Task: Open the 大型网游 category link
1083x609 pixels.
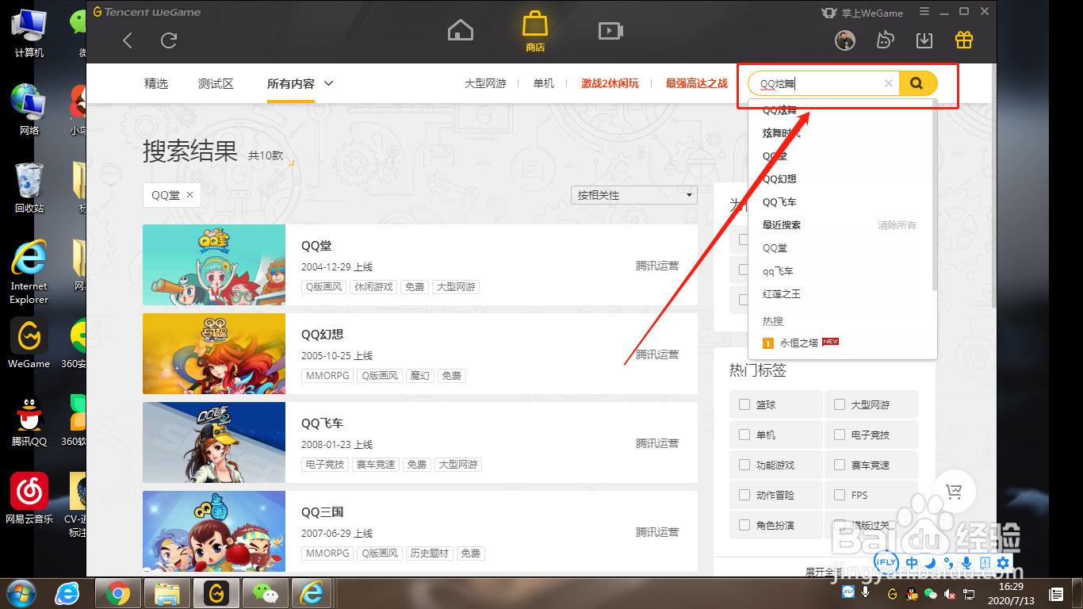Action: [x=485, y=83]
